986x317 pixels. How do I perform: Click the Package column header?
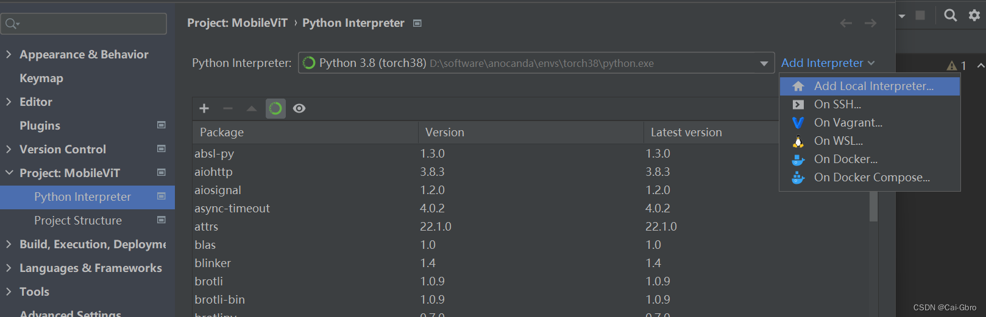click(x=305, y=133)
